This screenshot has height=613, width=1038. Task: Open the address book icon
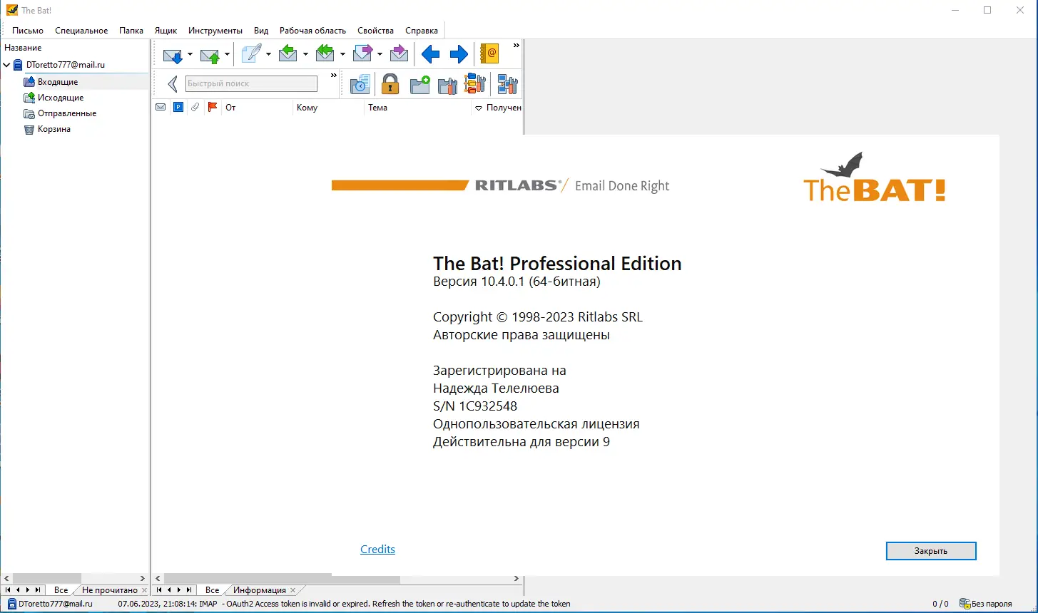coord(489,54)
